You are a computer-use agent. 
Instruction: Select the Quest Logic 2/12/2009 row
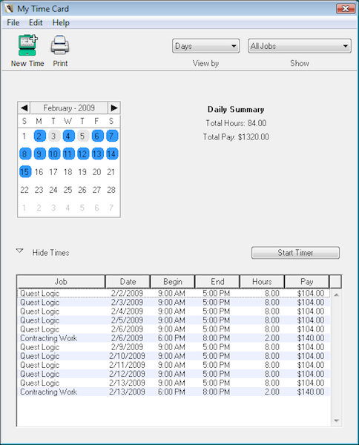[x=174, y=374]
